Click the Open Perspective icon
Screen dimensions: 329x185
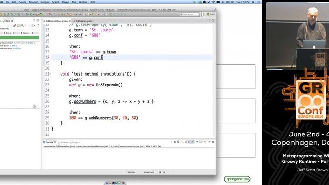click(204, 14)
